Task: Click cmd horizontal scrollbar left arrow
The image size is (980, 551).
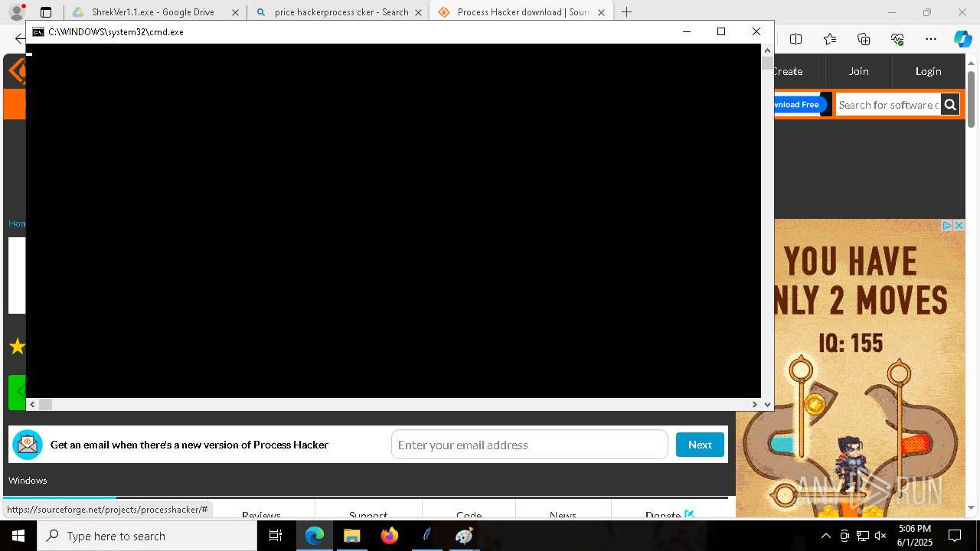Action: point(32,405)
